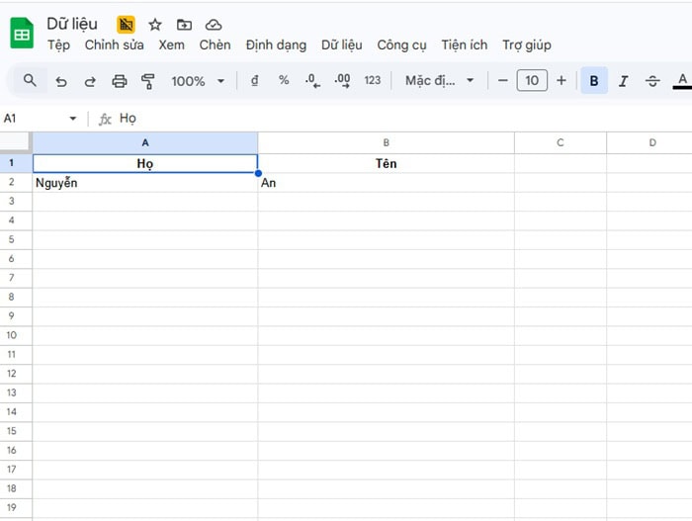Undo the last action
Screen dimensions: 692x521
pyautogui.click(x=61, y=81)
